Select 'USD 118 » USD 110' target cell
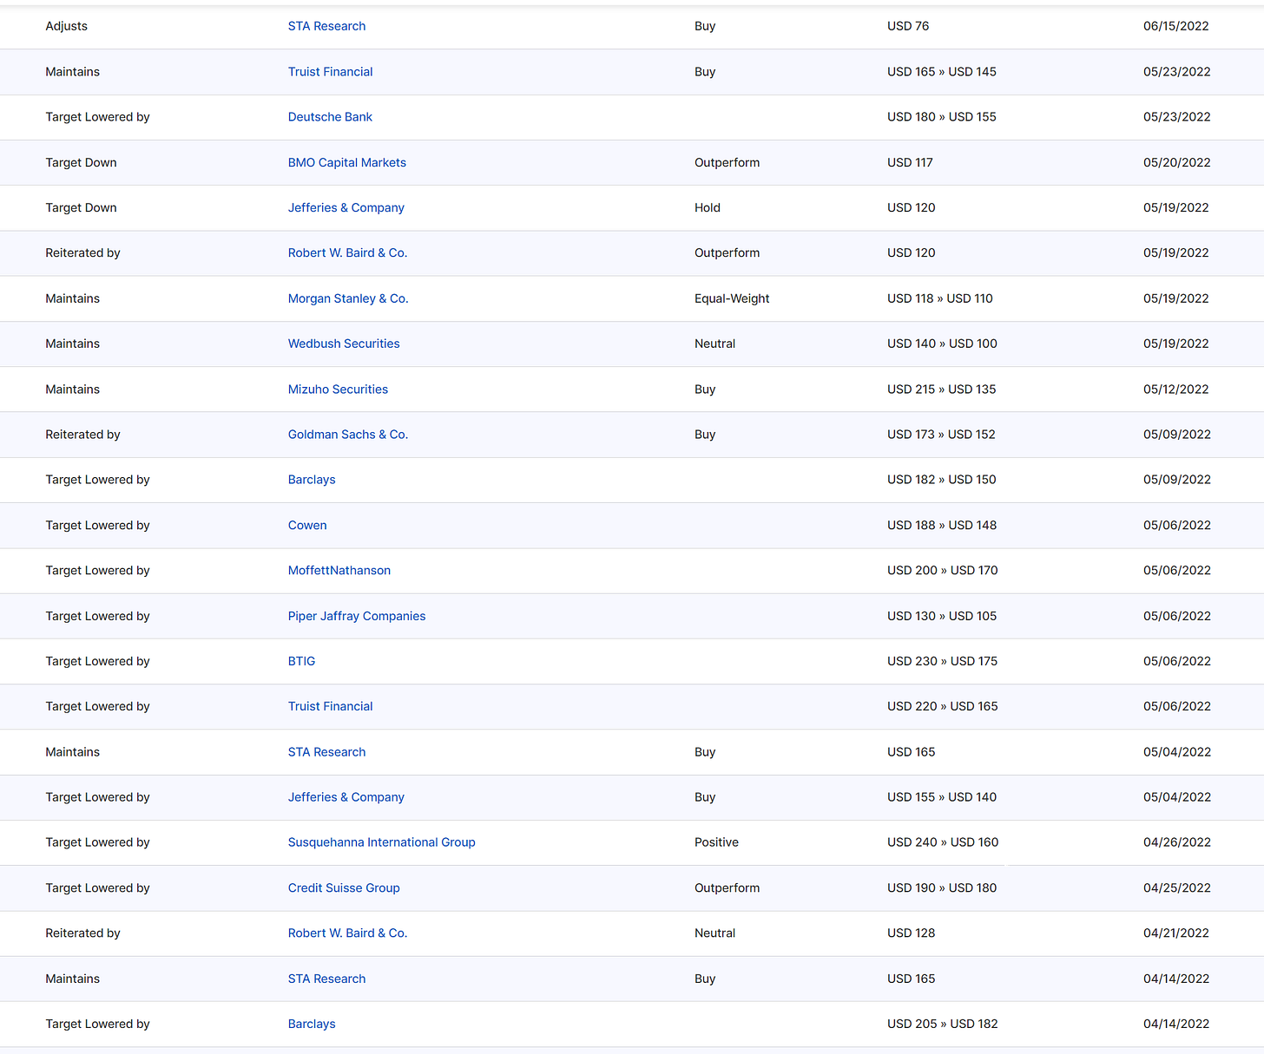The image size is (1264, 1054). click(x=940, y=298)
